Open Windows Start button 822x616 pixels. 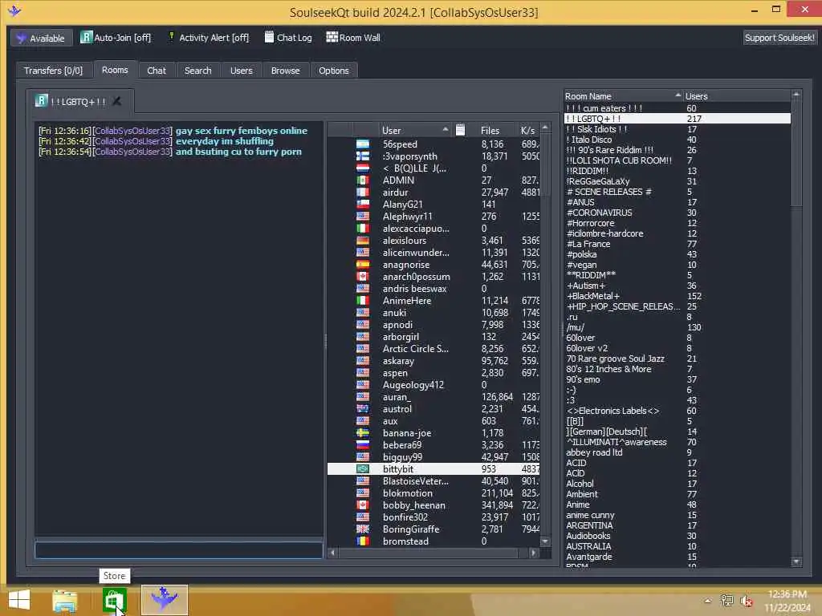point(19,600)
